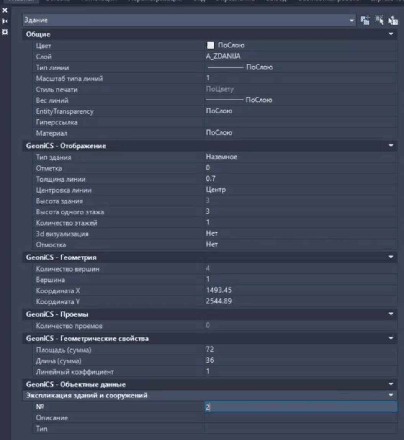Collapse the Экспликация зданий и сооружений section
404x440 pixels.
tap(391, 395)
